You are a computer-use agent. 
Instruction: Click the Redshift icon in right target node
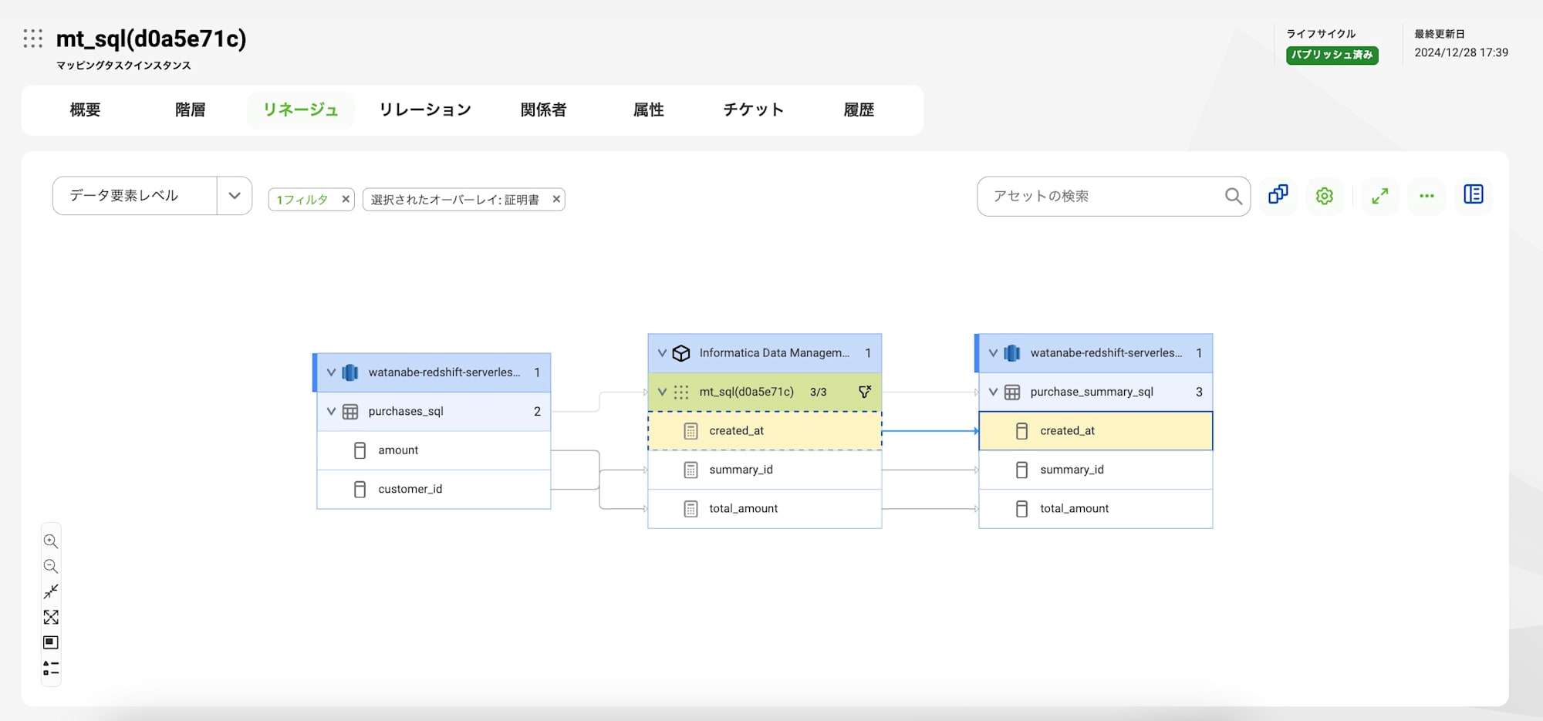[x=1012, y=353]
